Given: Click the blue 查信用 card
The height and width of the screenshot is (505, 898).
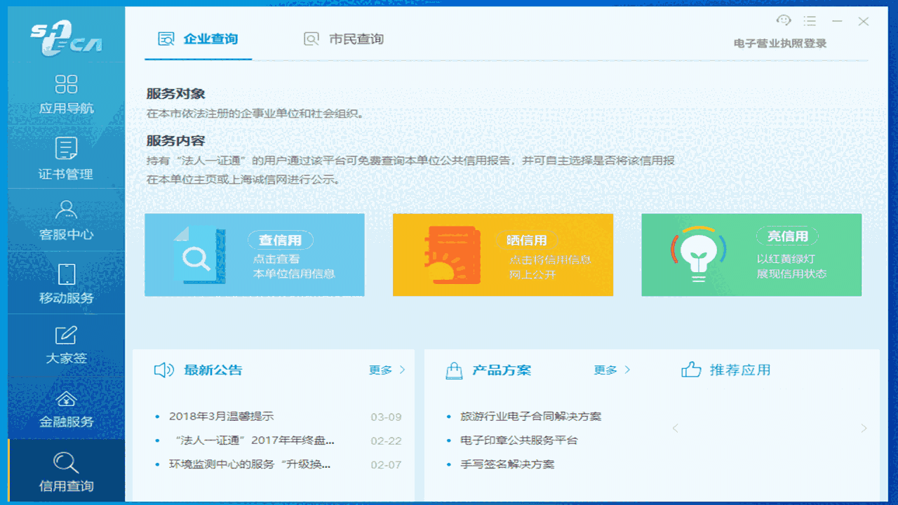Looking at the screenshot, I should [x=254, y=255].
